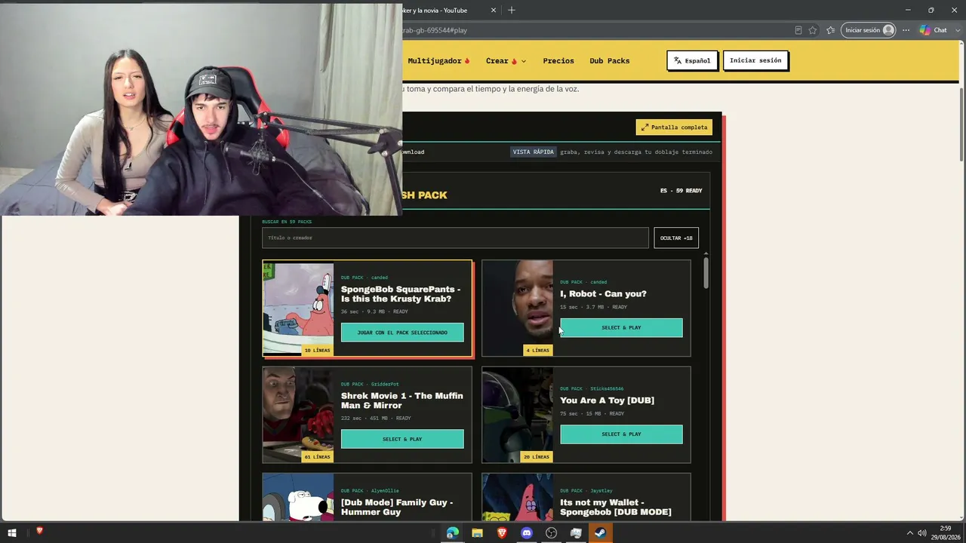The image size is (966, 543).
Task: Click the 20 LÍNEAS badge
Action: pos(537,456)
